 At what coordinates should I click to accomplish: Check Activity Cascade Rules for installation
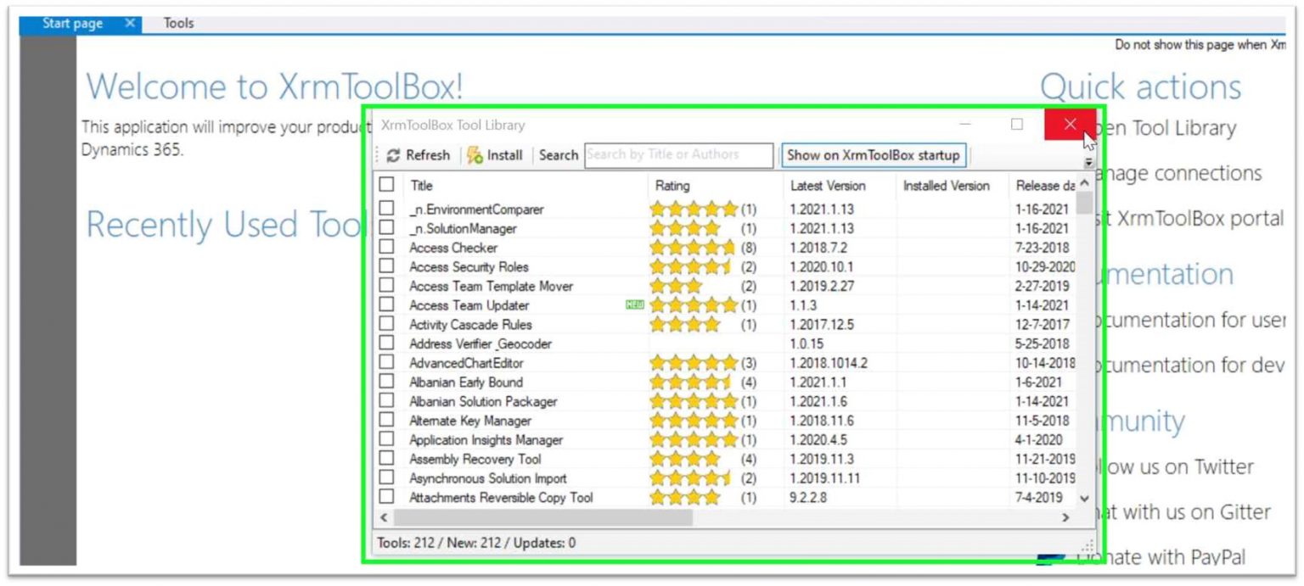[387, 324]
